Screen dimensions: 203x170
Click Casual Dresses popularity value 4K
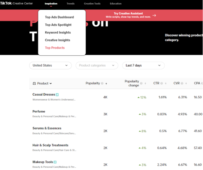click(105, 97)
